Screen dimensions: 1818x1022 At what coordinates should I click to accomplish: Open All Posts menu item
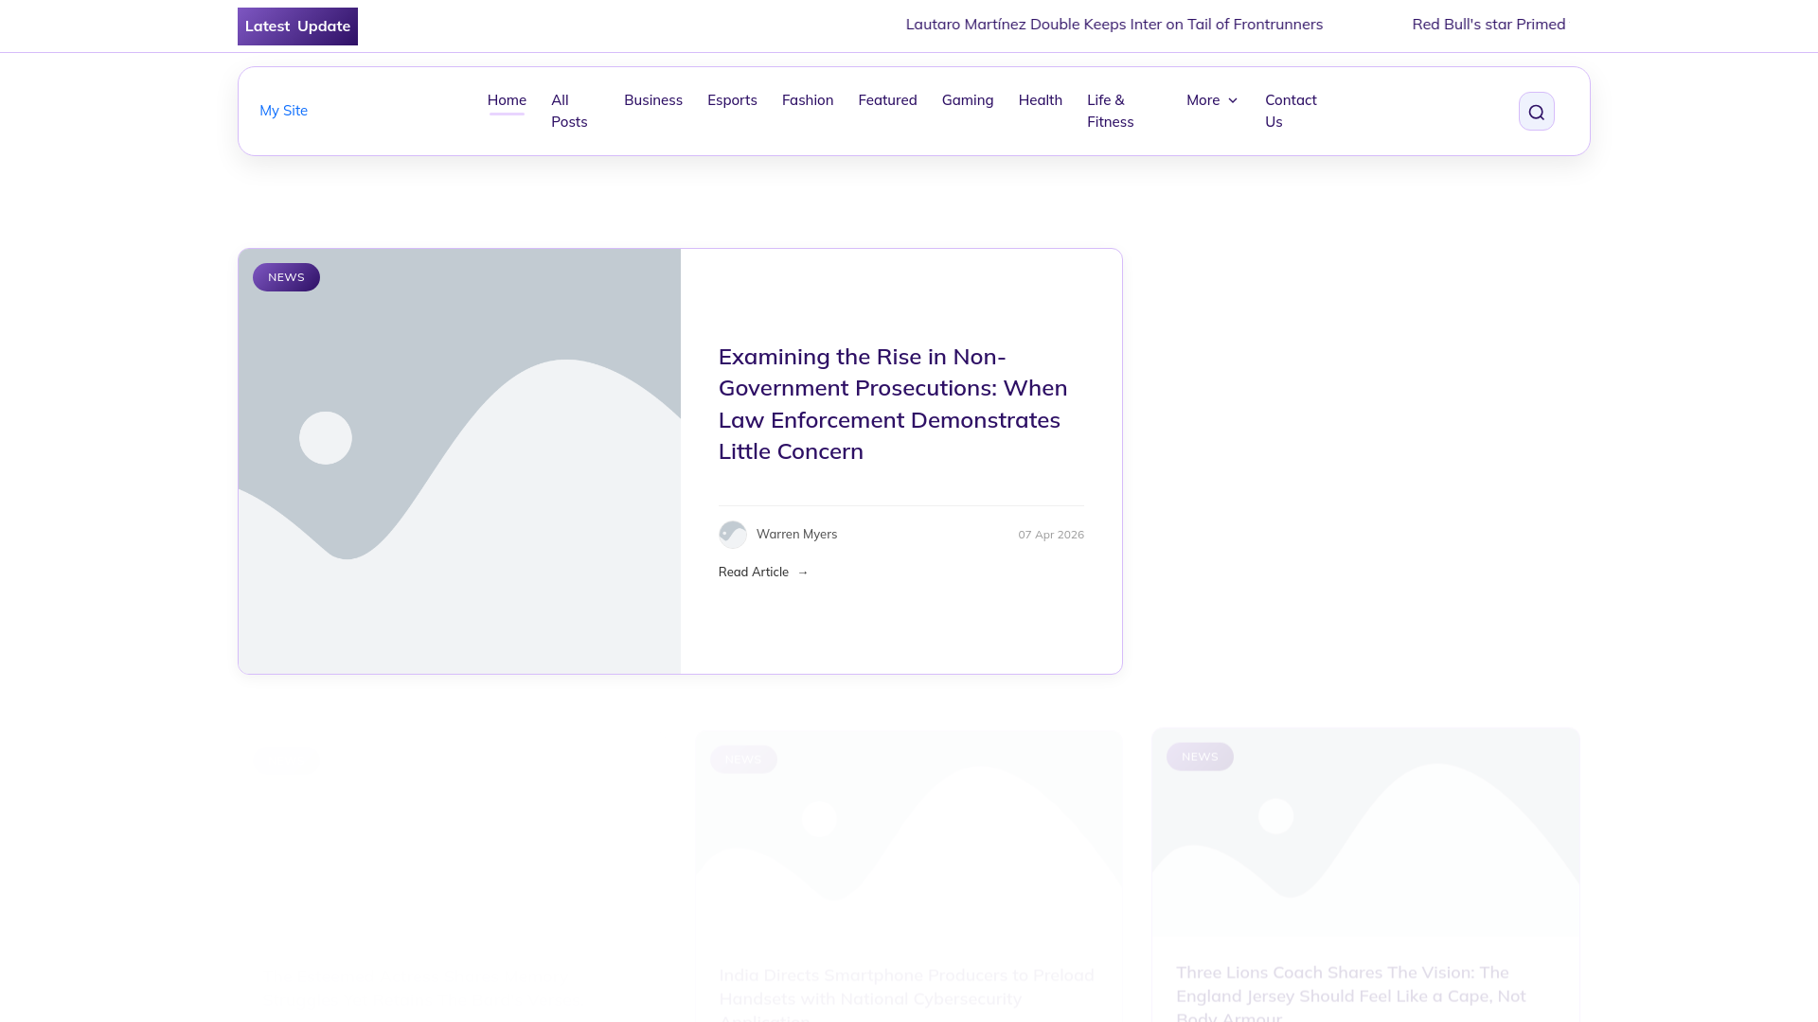569,111
